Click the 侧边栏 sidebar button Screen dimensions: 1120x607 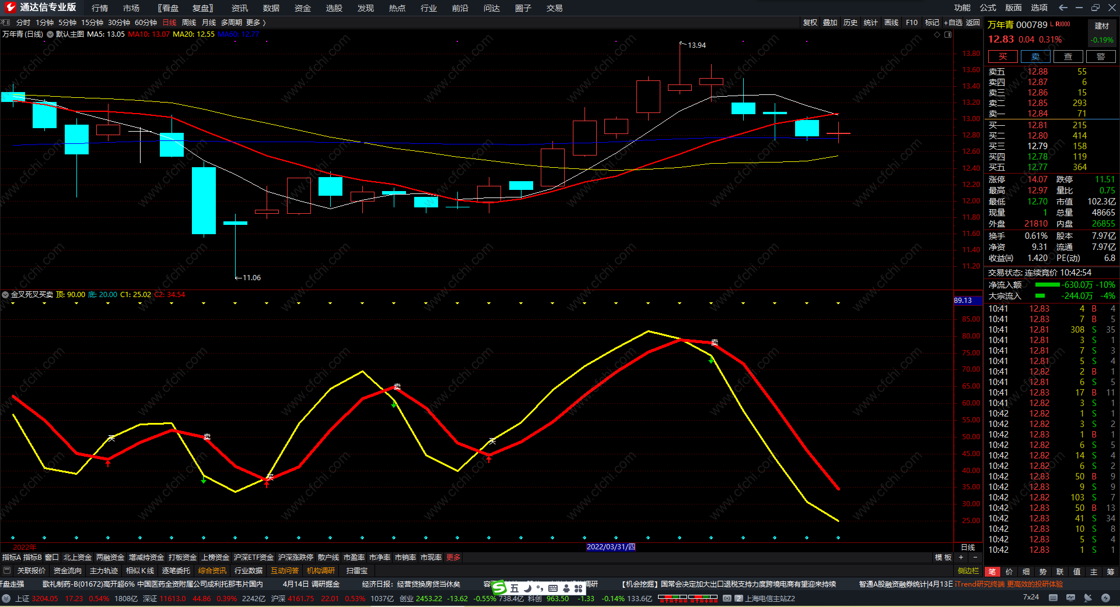click(x=968, y=571)
